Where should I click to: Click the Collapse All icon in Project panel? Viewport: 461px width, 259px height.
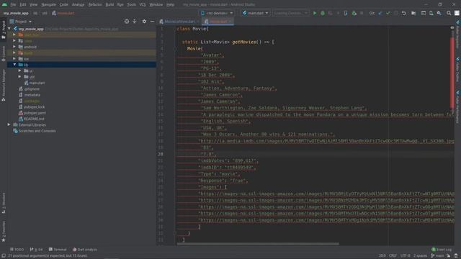pos(135,22)
